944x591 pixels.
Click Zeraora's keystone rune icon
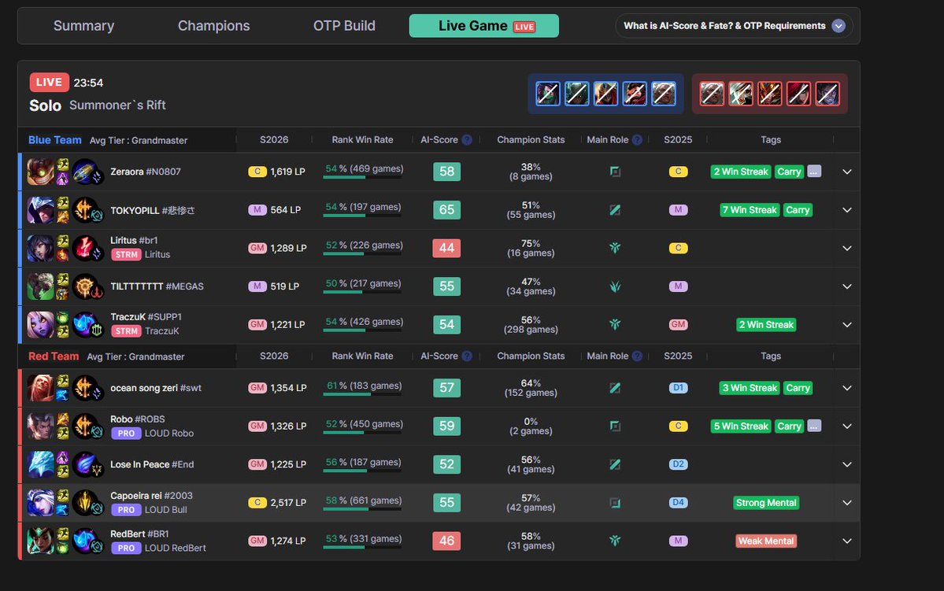pyautogui.click(x=83, y=171)
